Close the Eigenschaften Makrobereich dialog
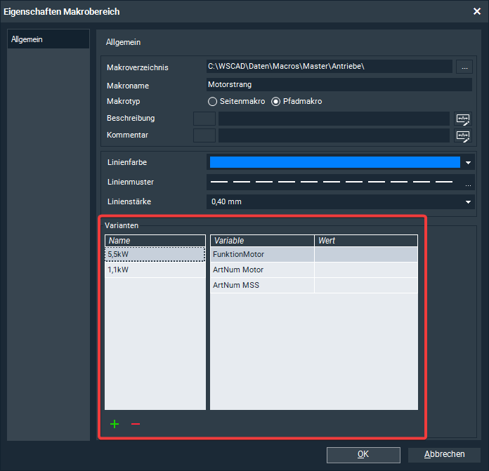 tap(476, 11)
